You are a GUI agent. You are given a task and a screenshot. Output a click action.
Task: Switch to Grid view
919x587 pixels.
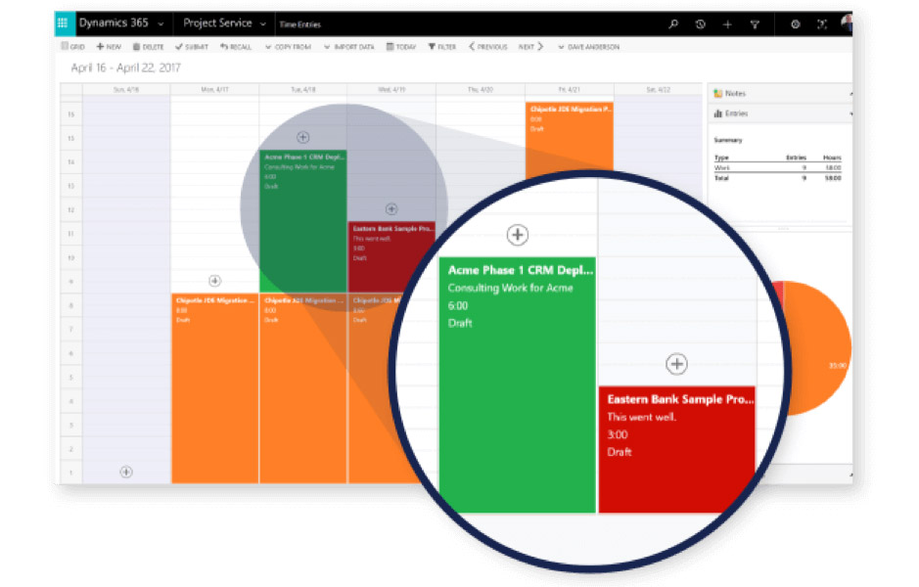(x=73, y=47)
